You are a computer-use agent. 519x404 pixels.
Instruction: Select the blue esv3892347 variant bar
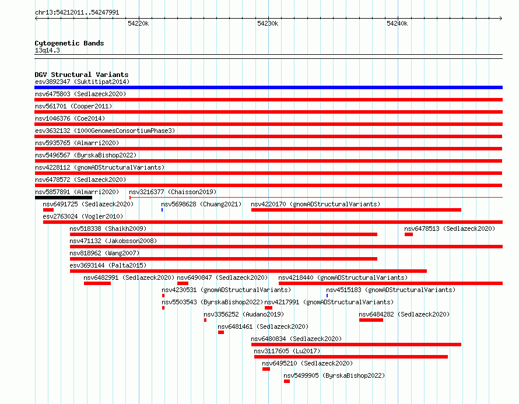(x=268, y=87)
